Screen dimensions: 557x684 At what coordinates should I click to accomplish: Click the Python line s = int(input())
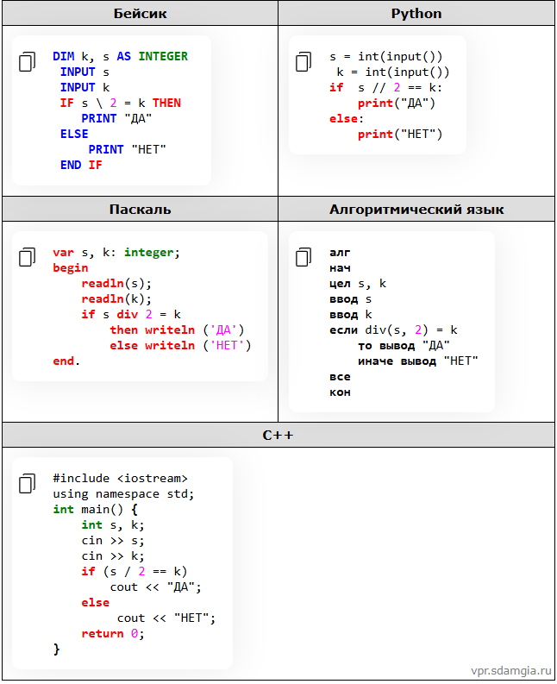[386, 56]
